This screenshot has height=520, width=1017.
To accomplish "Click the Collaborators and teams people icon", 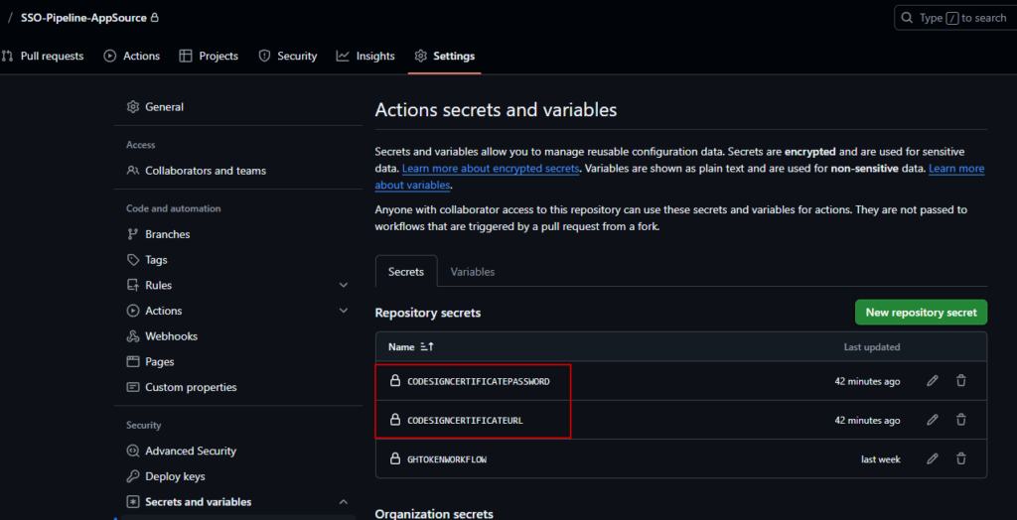I will tap(133, 171).
